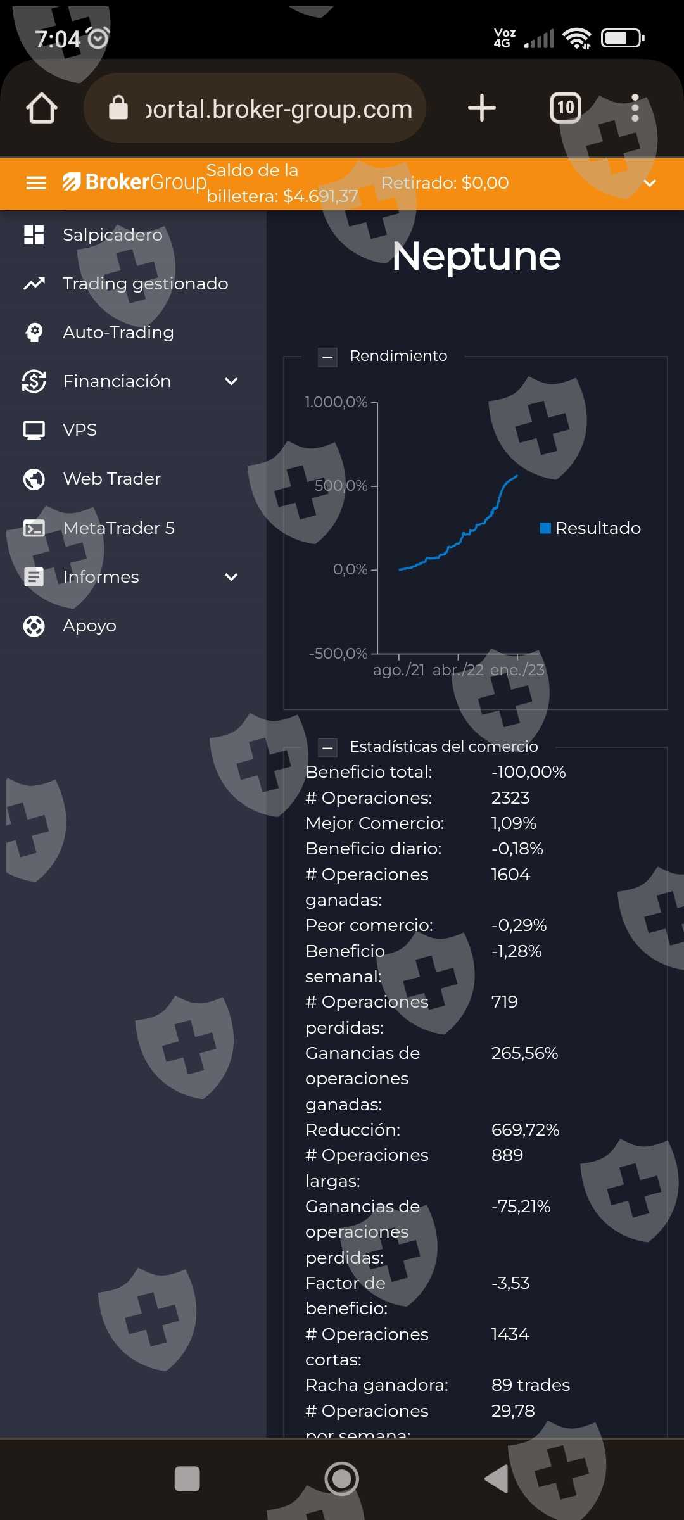
Task: Tap the Web Trader globe icon
Action: (x=34, y=479)
